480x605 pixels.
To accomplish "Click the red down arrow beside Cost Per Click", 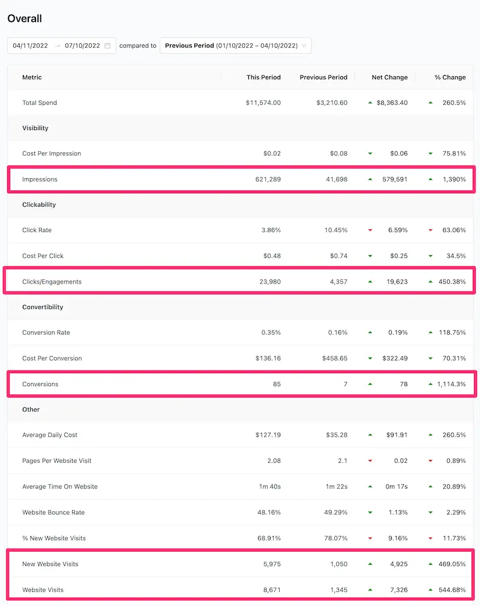I will click(370, 255).
